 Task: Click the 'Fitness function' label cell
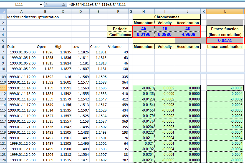click(x=225, y=29)
